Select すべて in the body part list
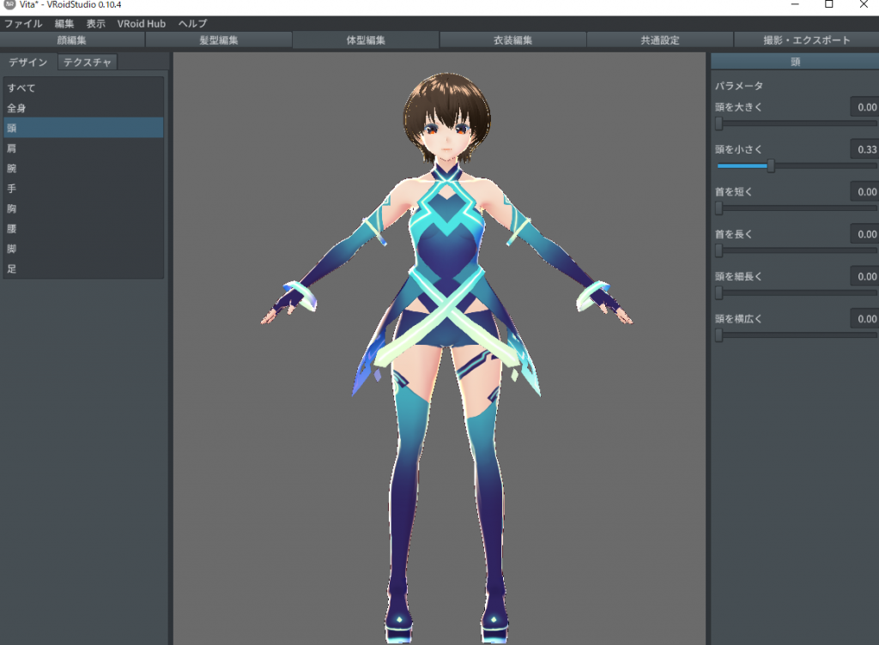 [x=21, y=88]
